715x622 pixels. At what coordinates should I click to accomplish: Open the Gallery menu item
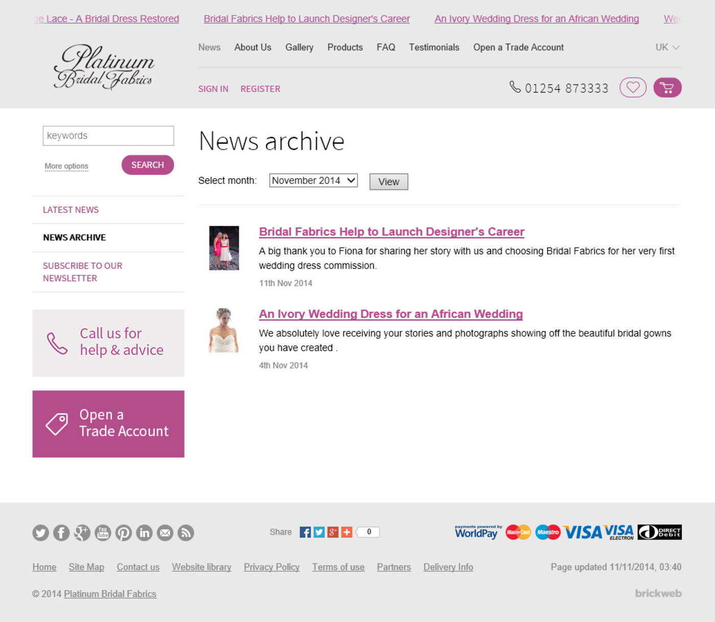299,47
